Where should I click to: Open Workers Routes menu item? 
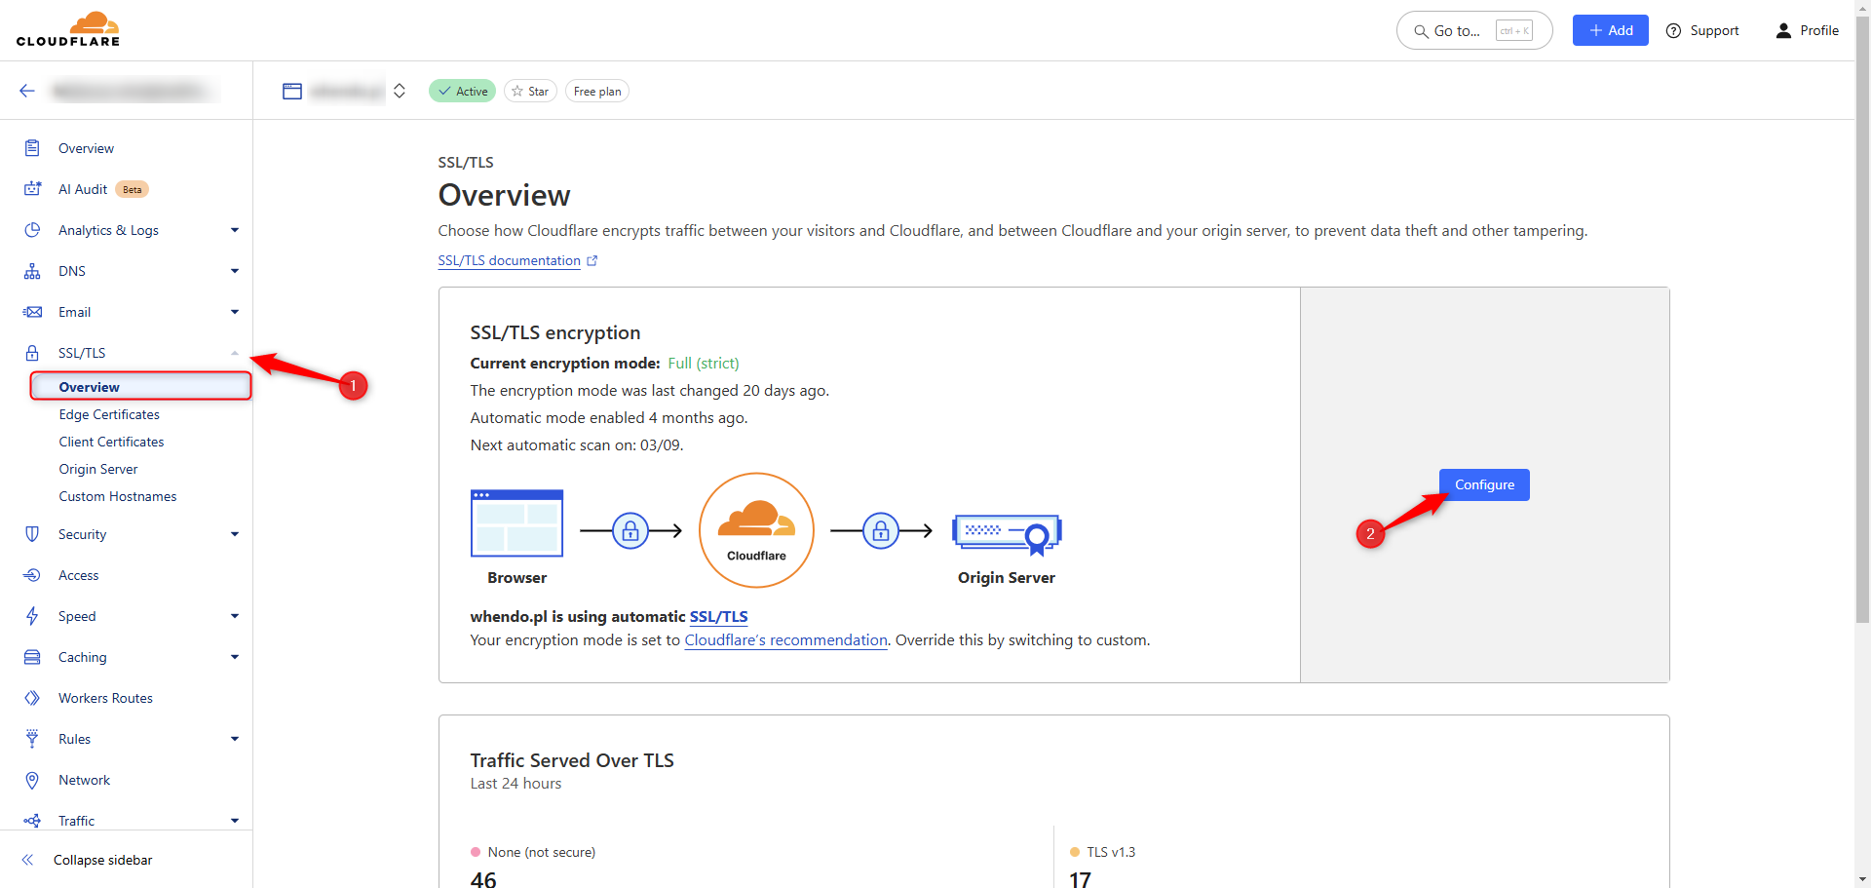click(105, 698)
